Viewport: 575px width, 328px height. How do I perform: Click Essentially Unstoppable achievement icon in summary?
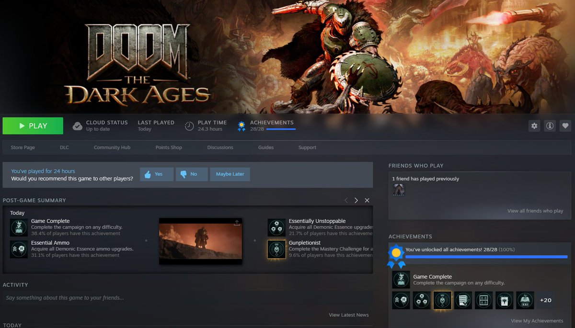coord(276,227)
